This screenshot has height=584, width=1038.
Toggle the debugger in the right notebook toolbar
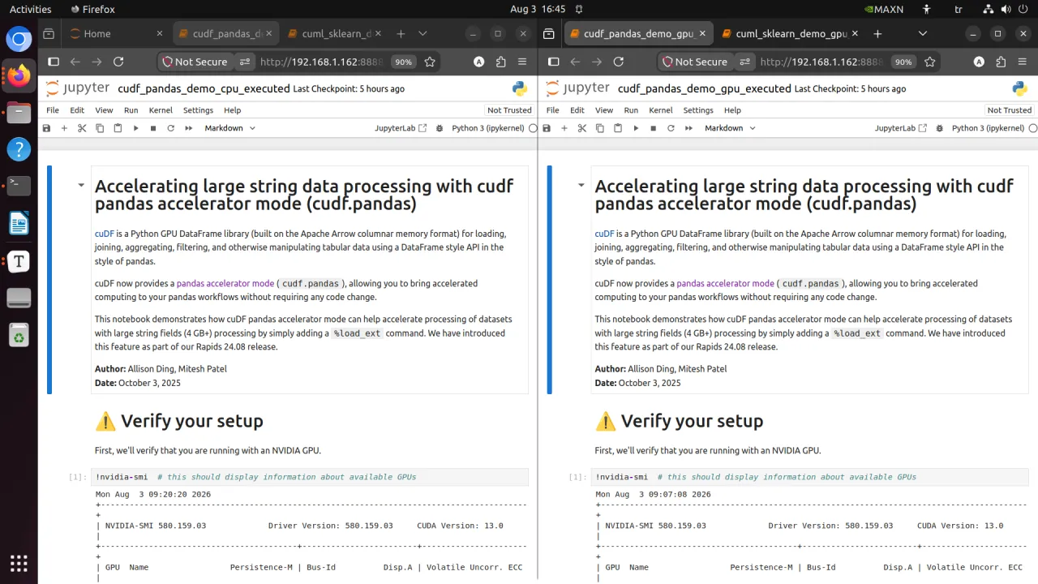940,128
